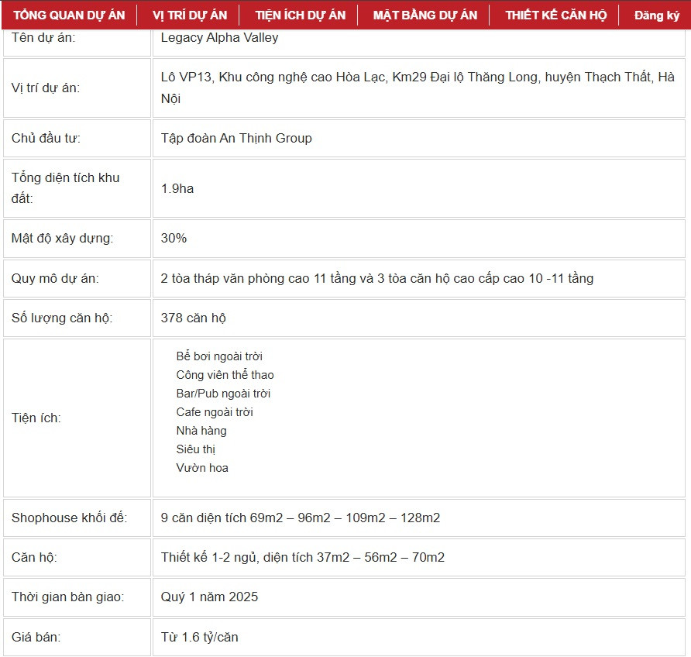Select TIỆN ÍCH DỰ ÁN in navigation bar

(300, 15)
